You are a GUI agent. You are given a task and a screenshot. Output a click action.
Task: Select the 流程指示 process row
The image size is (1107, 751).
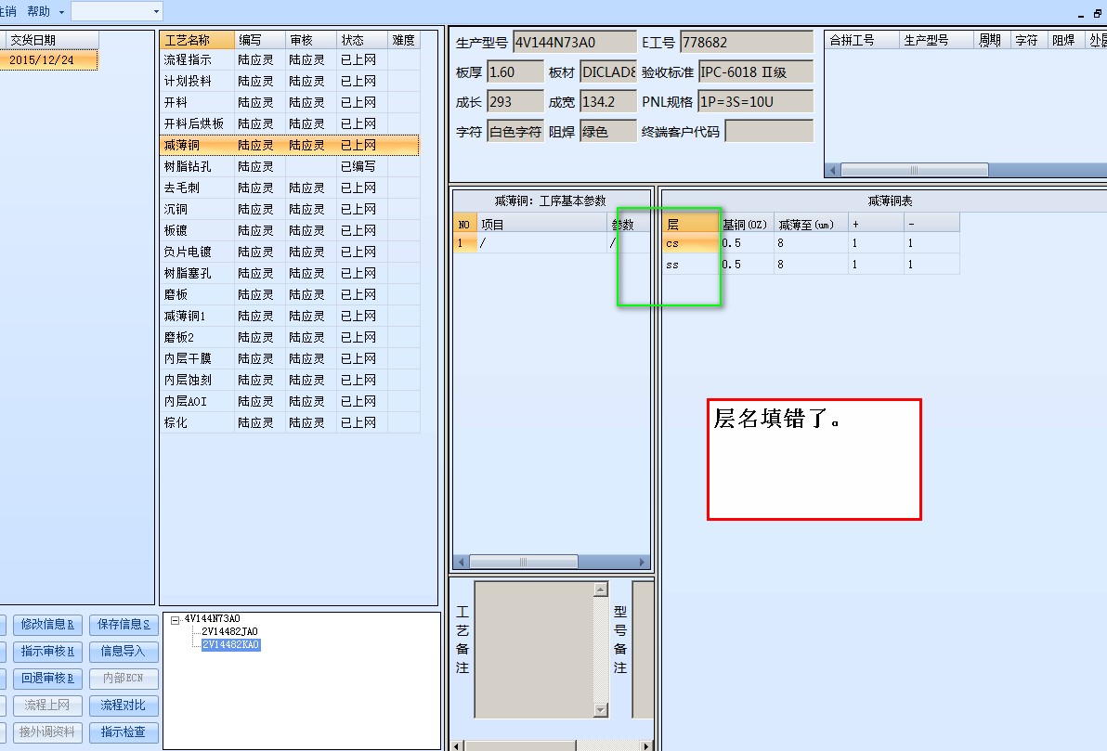(x=290, y=60)
